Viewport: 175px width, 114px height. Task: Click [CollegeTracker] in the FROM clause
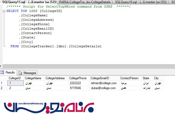pyautogui.click(x=37, y=46)
